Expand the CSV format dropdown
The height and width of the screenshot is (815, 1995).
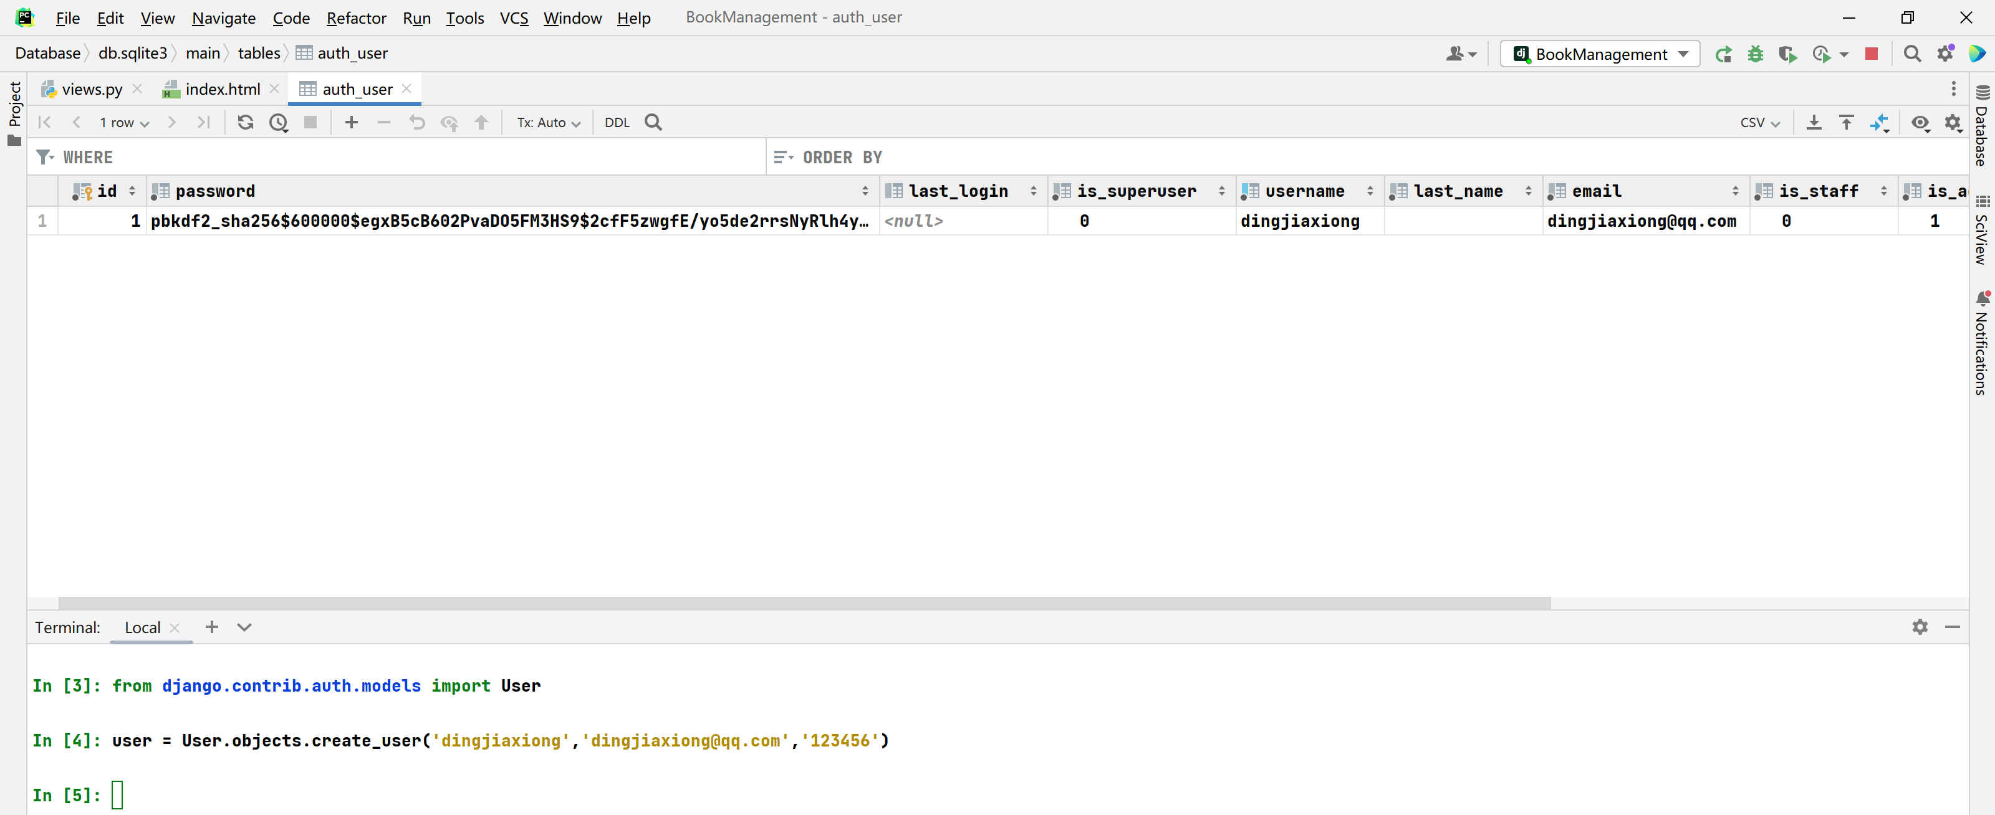pos(1759,122)
